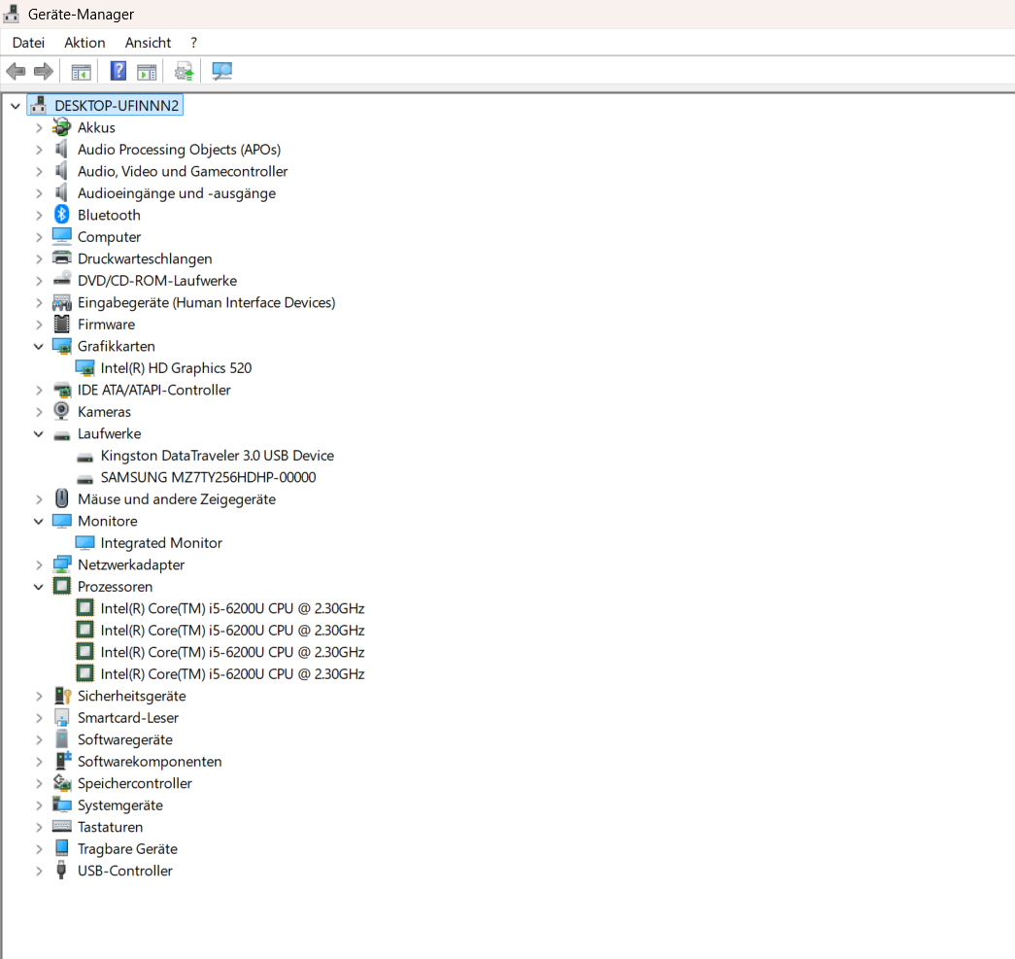This screenshot has width=1015, height=959.
Task: Select Kingston DataTraveler 3.0 USB Device
Action: [218, 456]
